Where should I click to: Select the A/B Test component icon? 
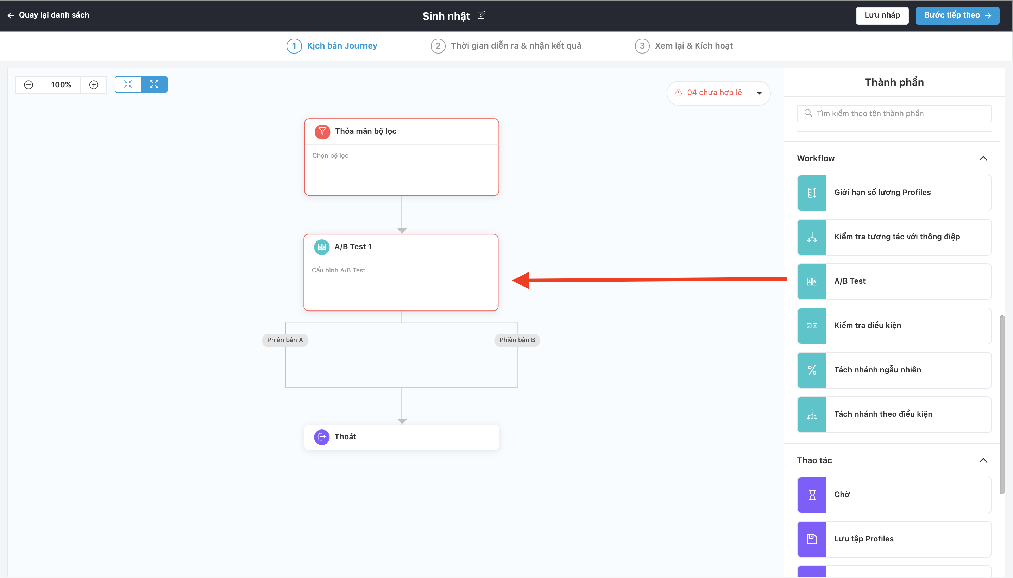(x=812, y=282)
